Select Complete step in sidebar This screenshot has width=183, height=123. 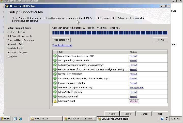12,57
